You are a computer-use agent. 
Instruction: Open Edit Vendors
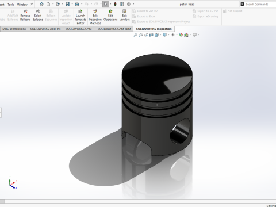[x=125, y=15]
